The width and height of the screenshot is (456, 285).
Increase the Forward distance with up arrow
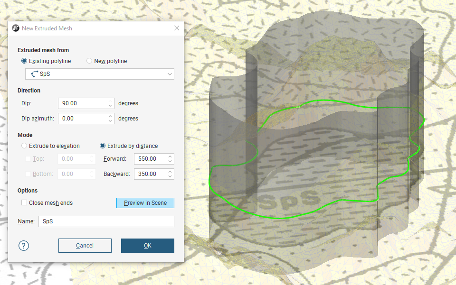(170, 156)
